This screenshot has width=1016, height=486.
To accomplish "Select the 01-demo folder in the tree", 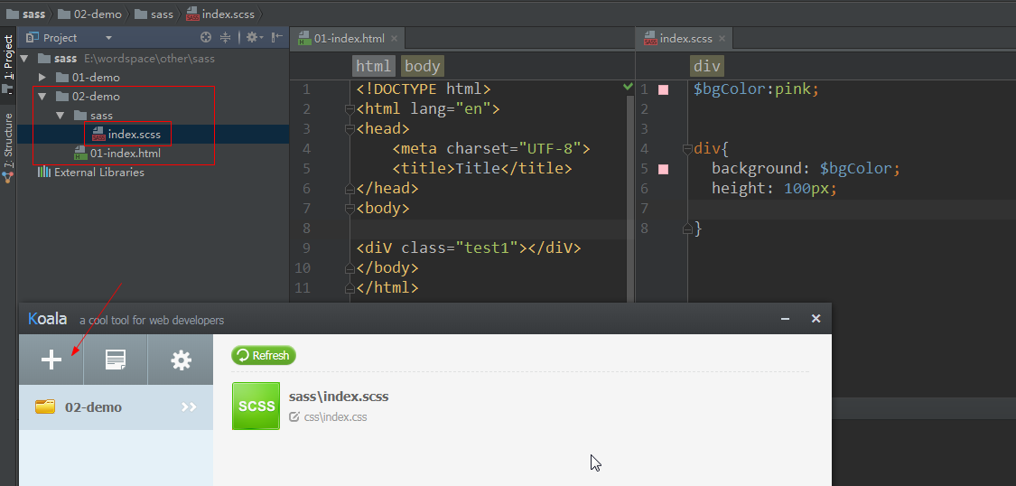I will 96,78.
